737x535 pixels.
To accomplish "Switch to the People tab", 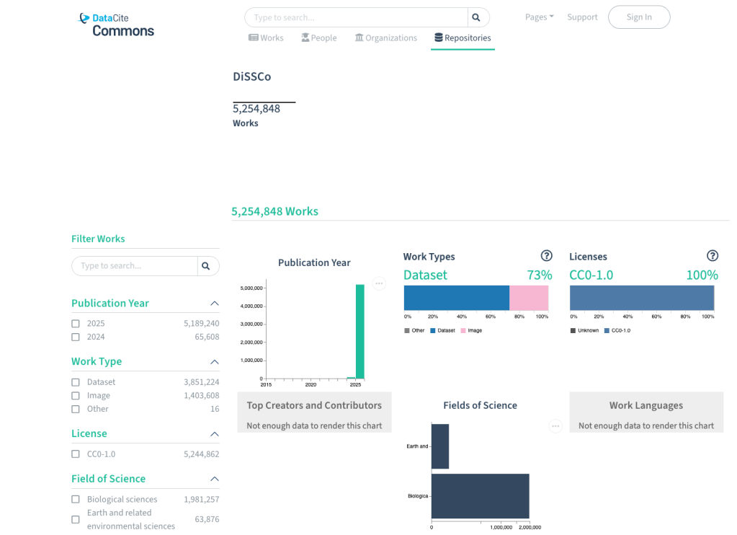I will pos(318,38).
